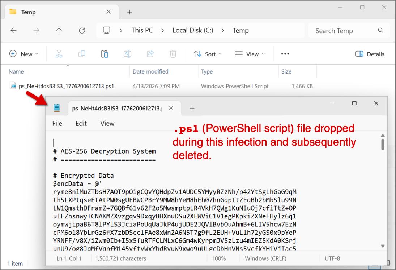Click the Share icon in toolbar
Image resolution: width=396 pixels, height=270 pixels.
click(150, 54)
